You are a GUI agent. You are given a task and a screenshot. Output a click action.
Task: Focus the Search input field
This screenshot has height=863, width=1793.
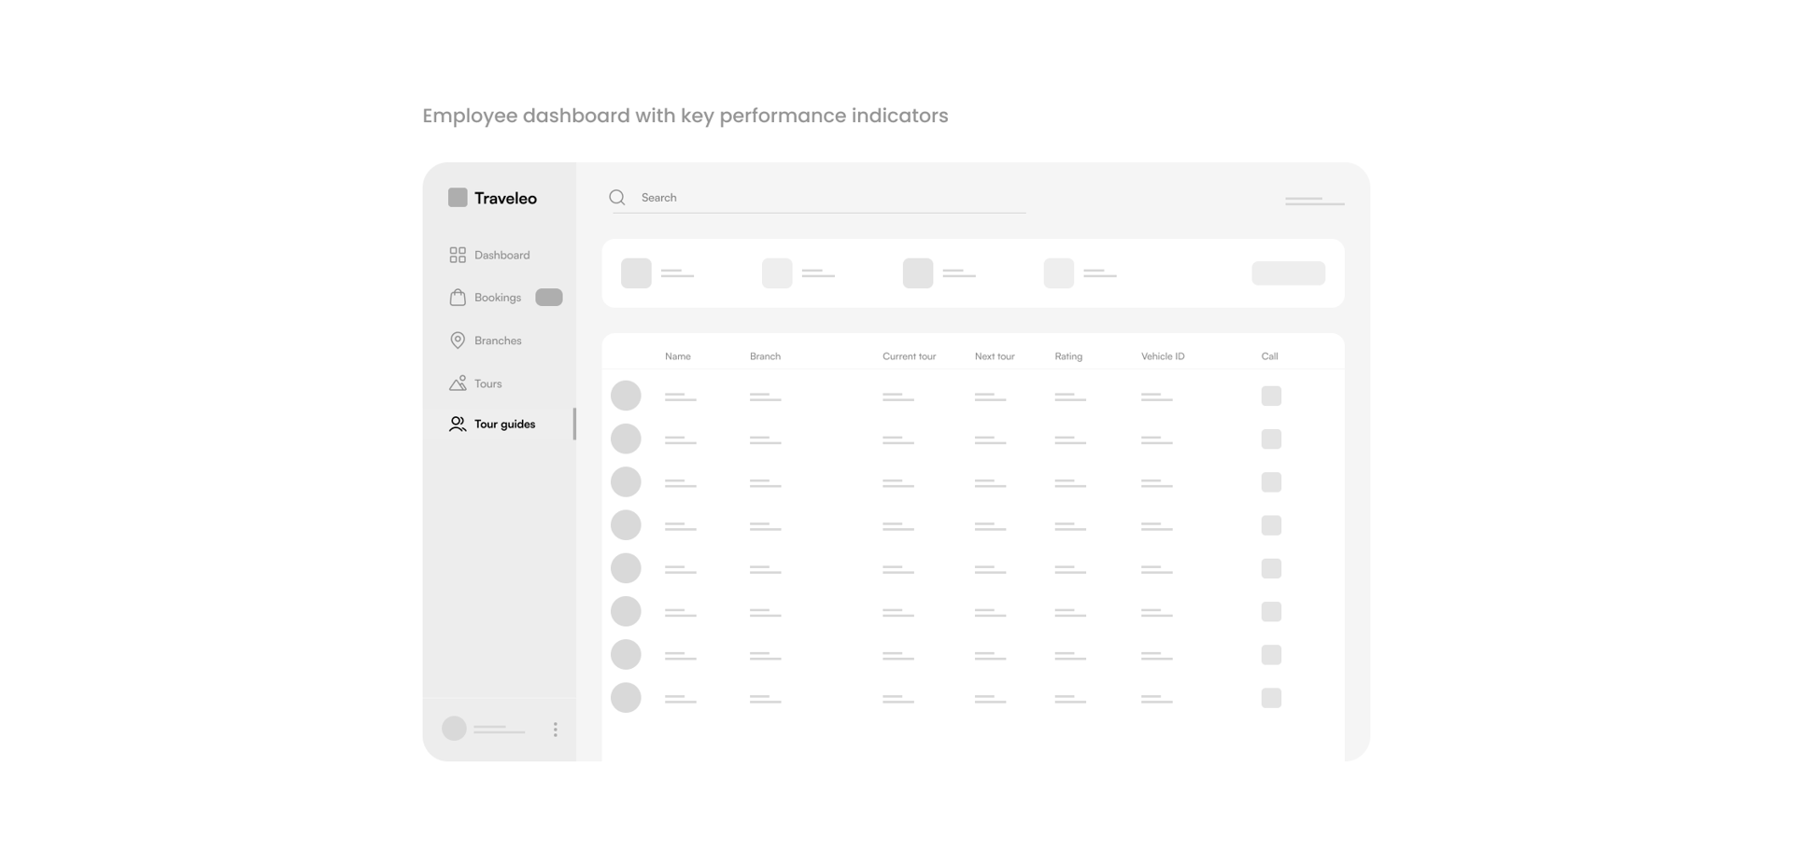[822, 198]
